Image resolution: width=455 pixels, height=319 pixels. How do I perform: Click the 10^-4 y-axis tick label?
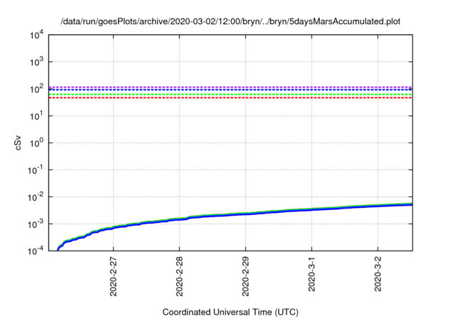click(36, 251)
